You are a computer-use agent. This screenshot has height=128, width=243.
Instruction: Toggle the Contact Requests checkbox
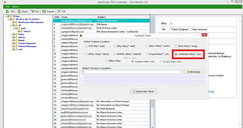pyautogui.click(x=14, y=43)
